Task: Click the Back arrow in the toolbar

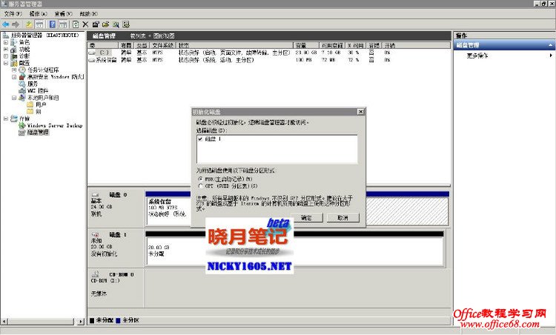Action: point(6,24)
